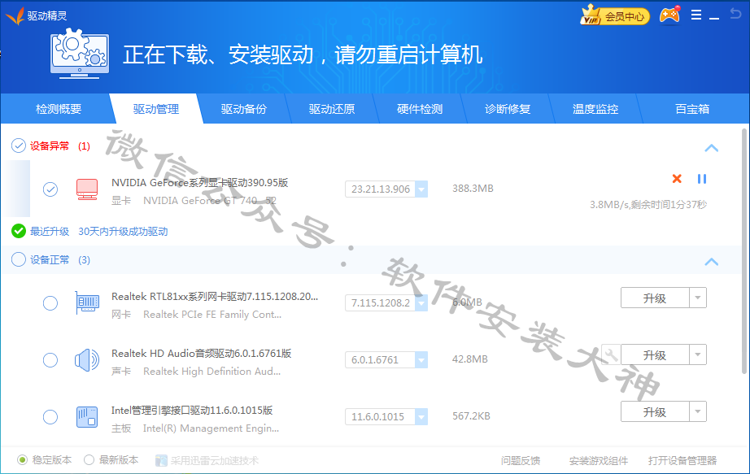
Task: Click the Realtek RTL81xx系列网卡驱动 title
Action: (215, 297)
